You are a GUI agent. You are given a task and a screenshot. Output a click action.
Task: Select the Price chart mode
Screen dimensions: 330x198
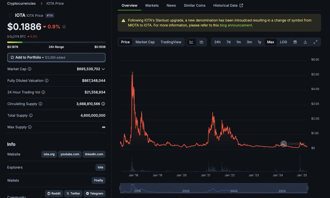tap(125, 42)
